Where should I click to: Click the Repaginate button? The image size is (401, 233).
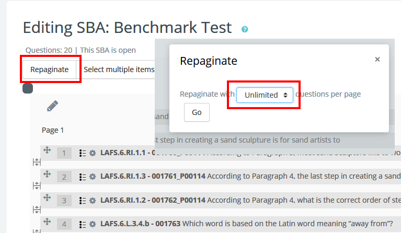(x=49, y=69)
